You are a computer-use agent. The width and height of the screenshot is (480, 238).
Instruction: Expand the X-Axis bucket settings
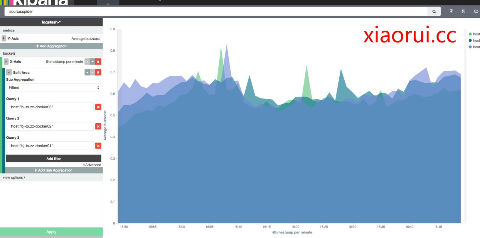pyautogui.click(x=6, y=62)
